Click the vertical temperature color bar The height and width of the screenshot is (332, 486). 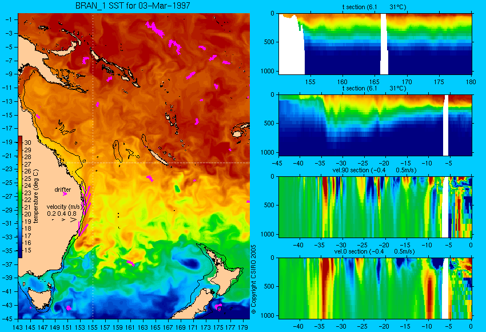20,197
